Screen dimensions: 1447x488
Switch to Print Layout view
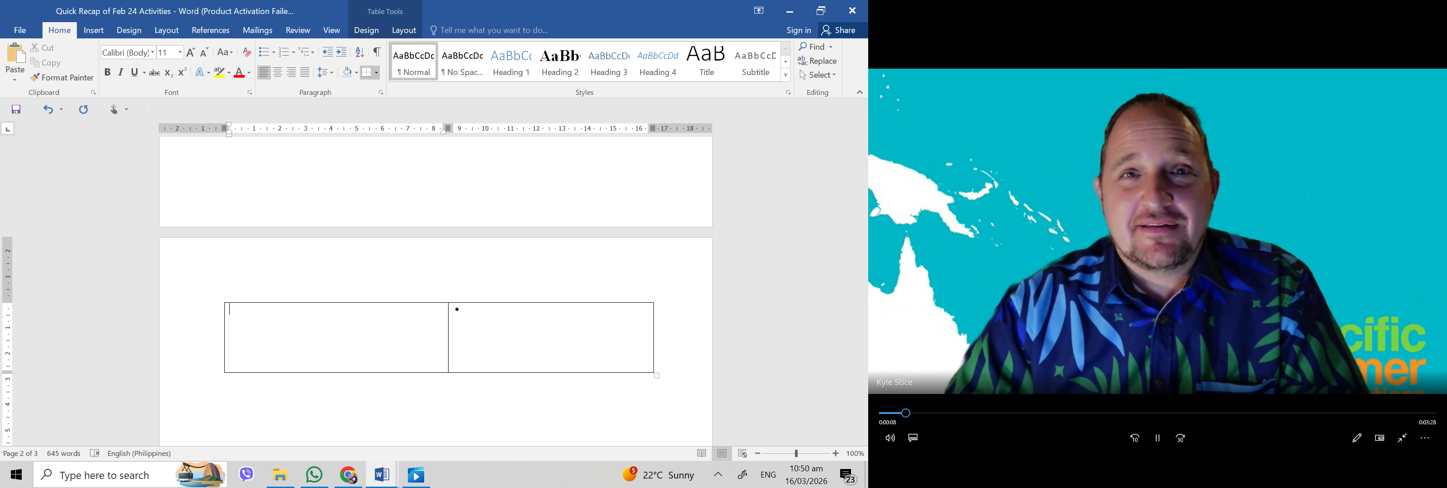722,453
